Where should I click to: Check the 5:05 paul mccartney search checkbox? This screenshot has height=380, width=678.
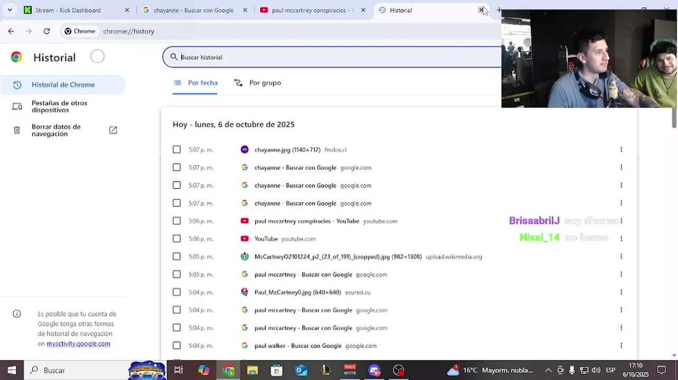pyautogui.click(x=176, y=274)
